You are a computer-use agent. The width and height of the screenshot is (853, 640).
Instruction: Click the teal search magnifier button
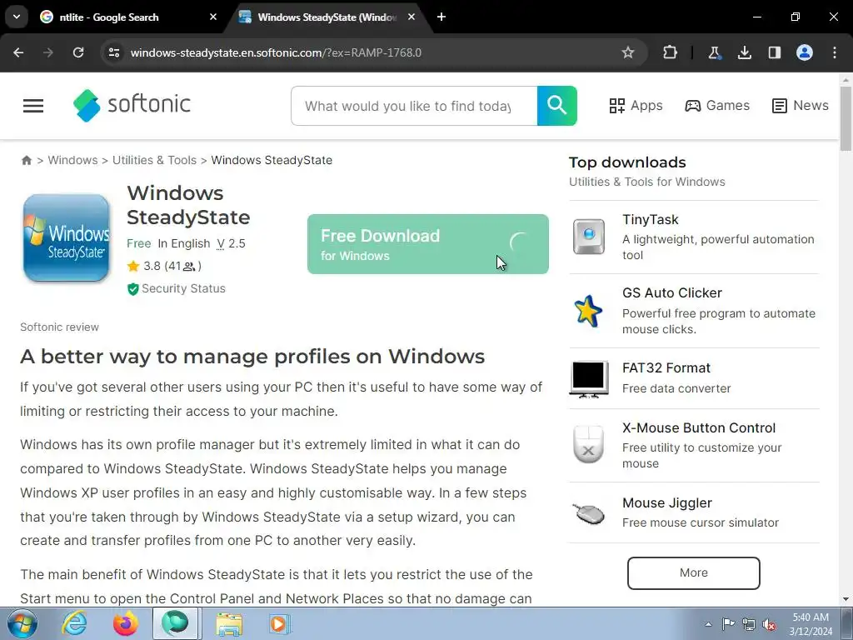[557, 106]
